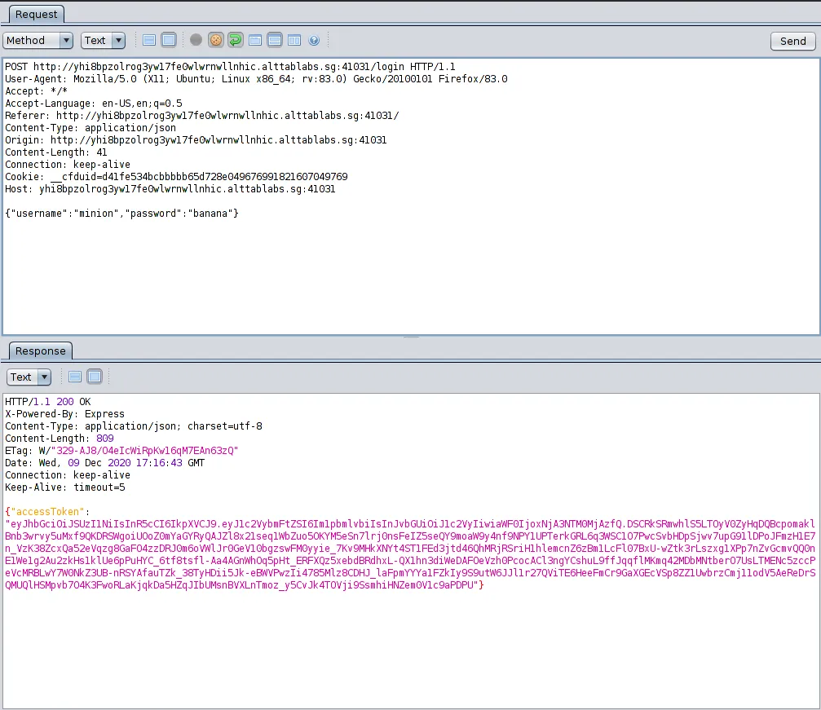Select the Response tab

point(40,351)
